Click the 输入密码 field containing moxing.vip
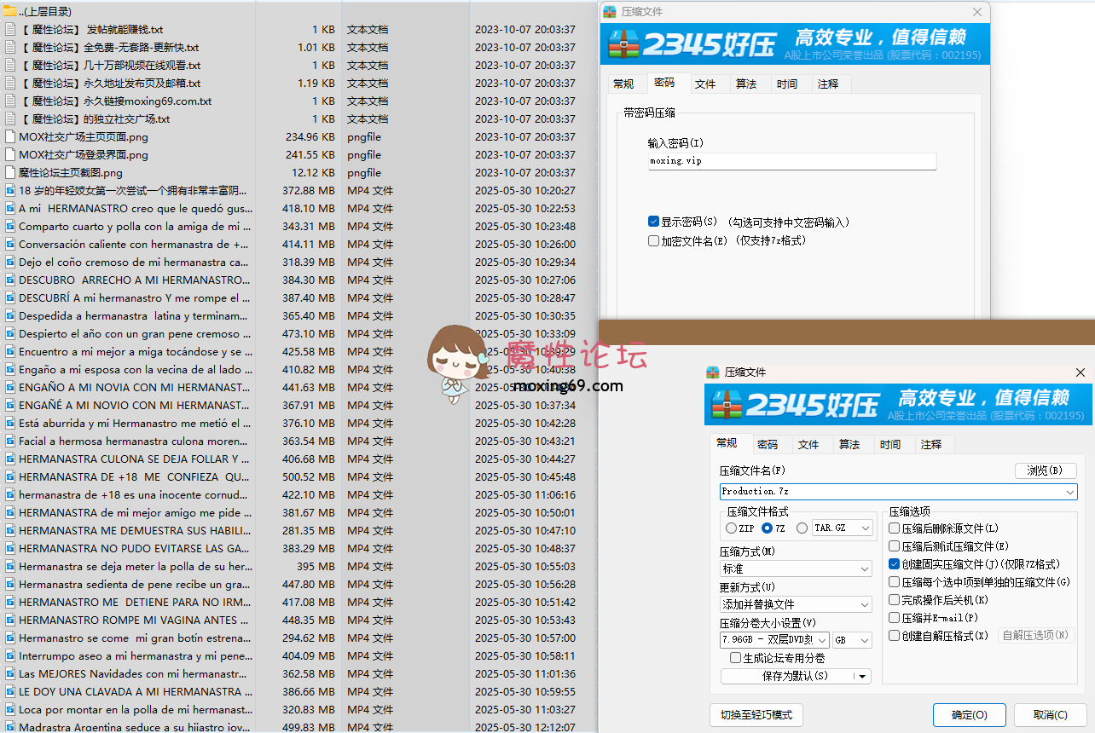1095x733 pixels. 791,161
